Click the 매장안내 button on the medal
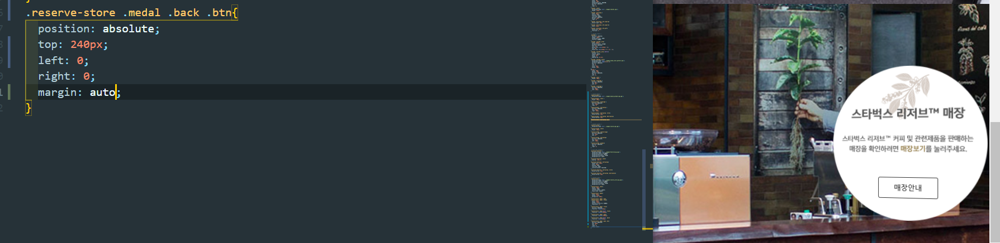 tap(908, 188)
